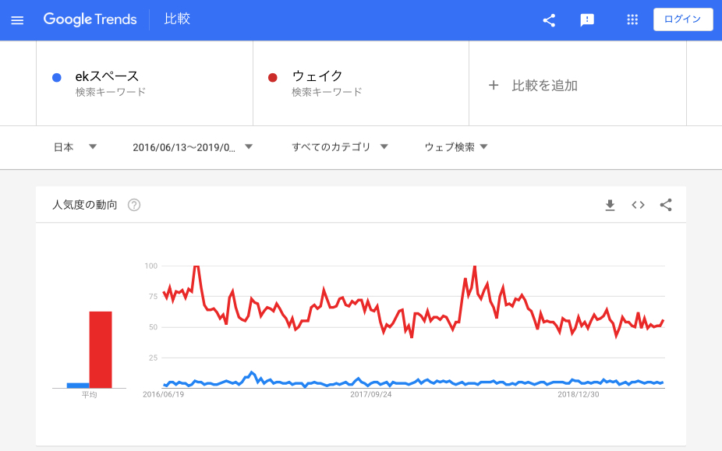Click the ログイン button
This screenshot has width=722, height=451.
point(682,20)
